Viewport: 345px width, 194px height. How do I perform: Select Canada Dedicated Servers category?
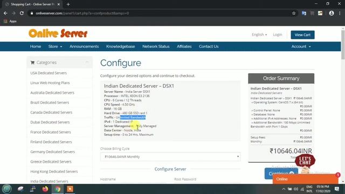coord(51,113)
